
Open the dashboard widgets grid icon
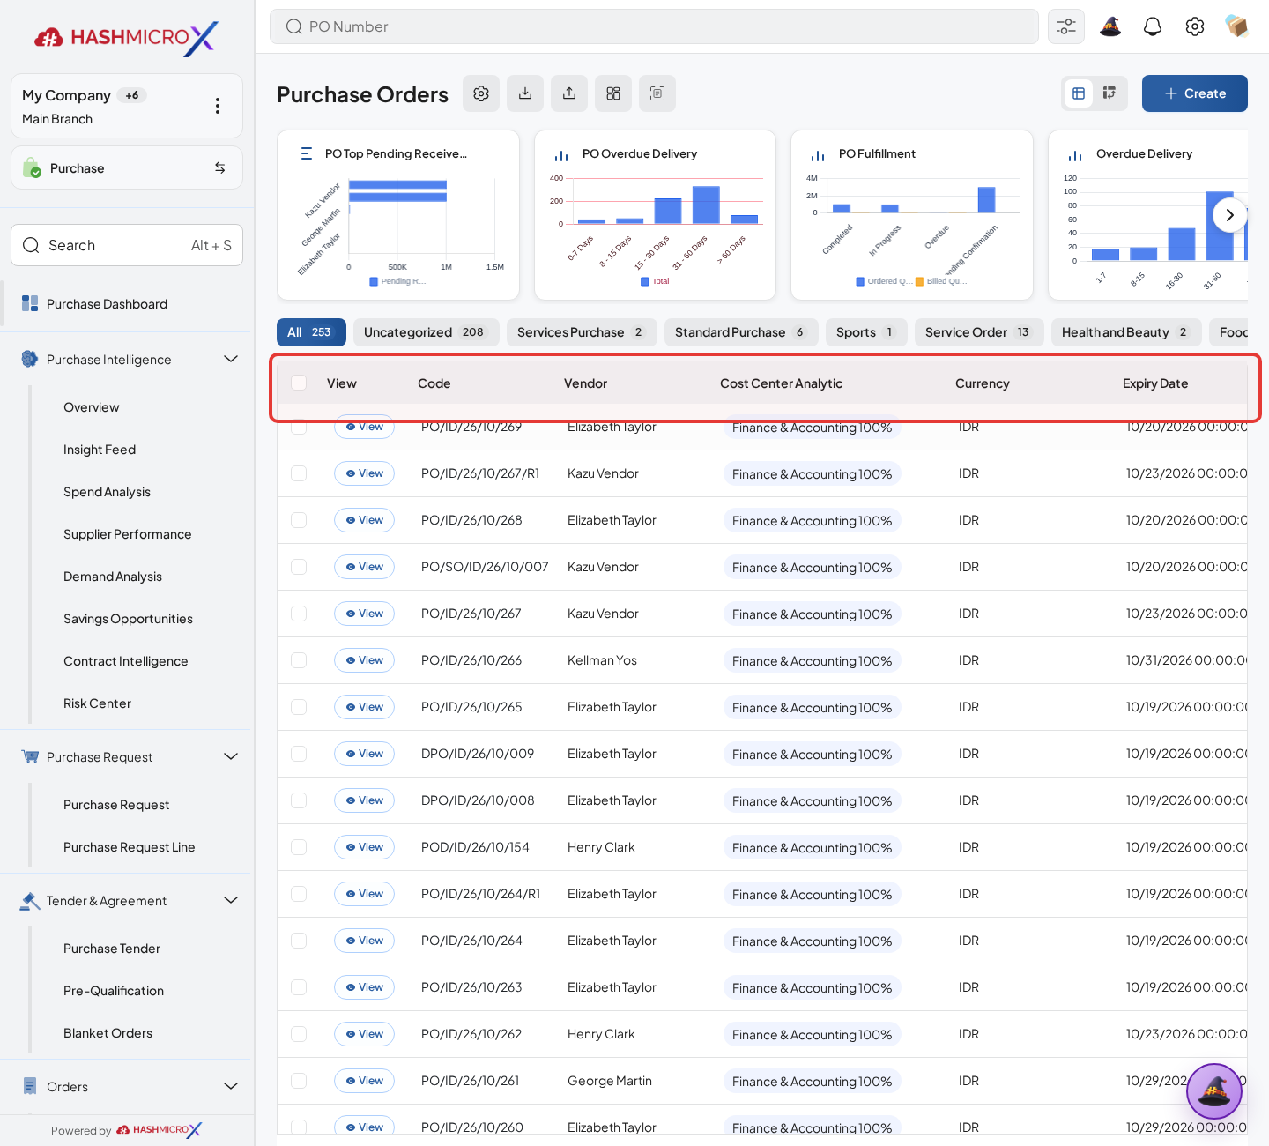coord(613,93)
